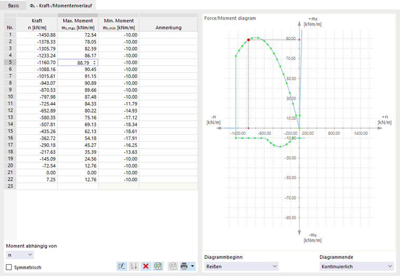The image size is (400, 276).
Task: Click the -800.00 label on the n axis
Action: tap(264, 133)
